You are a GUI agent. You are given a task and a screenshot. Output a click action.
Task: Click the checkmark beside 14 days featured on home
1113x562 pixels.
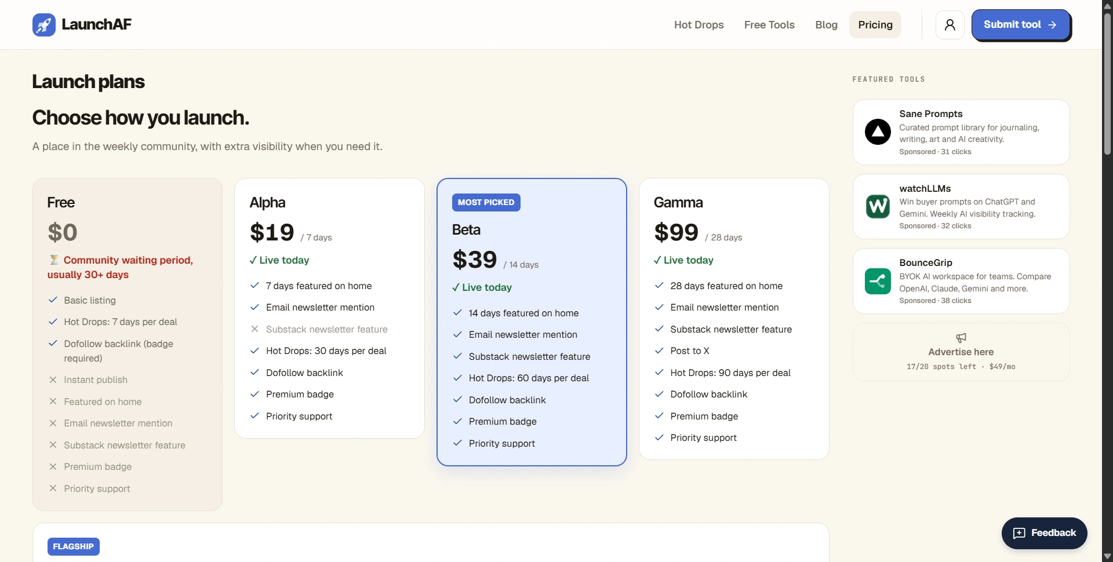pyautogui.click(x=457, y=313)
